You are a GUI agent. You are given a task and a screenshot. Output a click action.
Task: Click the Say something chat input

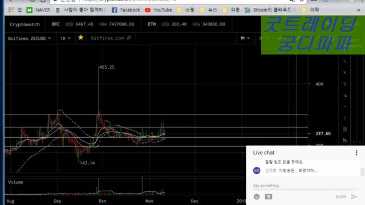[305, 186]
